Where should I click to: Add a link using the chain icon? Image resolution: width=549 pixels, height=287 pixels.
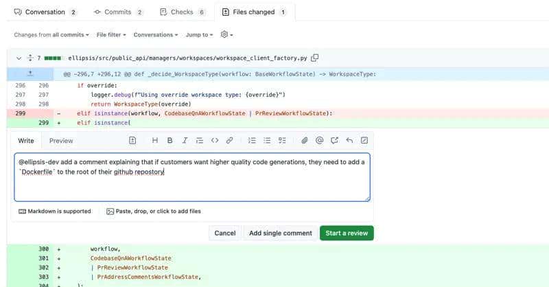click(230, 141)
